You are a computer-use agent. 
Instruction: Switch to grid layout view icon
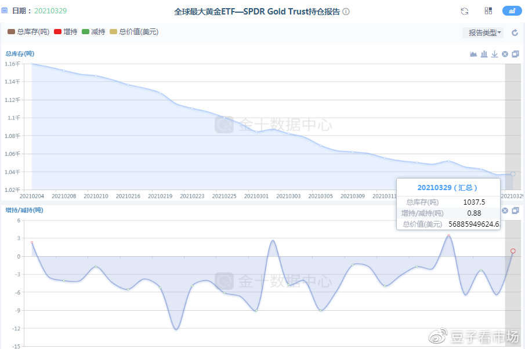pos(488,10)
